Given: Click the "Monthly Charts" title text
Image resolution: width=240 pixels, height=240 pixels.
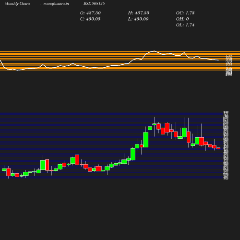Looking at the screenshot, I should tap(18, 4).
